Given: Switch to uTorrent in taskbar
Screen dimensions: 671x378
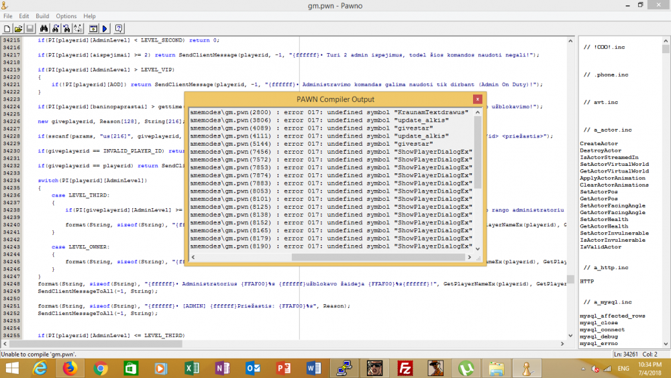Looking at the screenshot, I should 466,369.
